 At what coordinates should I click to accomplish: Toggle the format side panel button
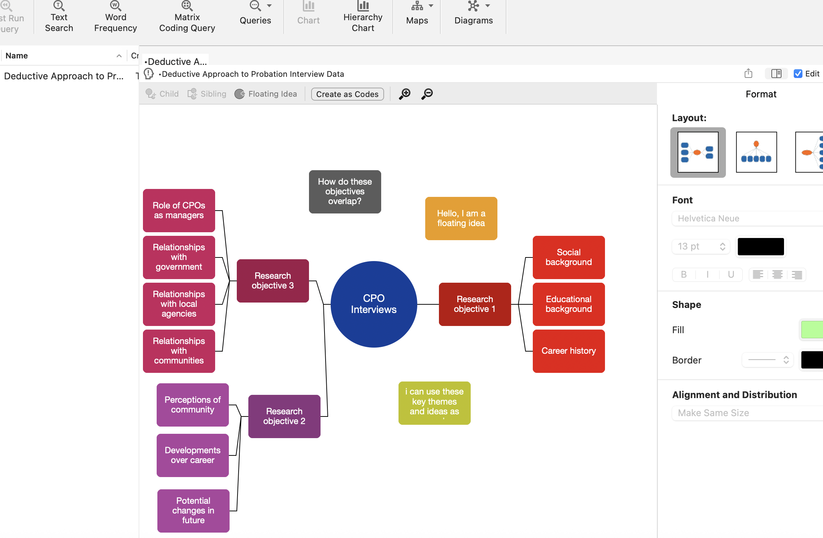coord(776,74)
